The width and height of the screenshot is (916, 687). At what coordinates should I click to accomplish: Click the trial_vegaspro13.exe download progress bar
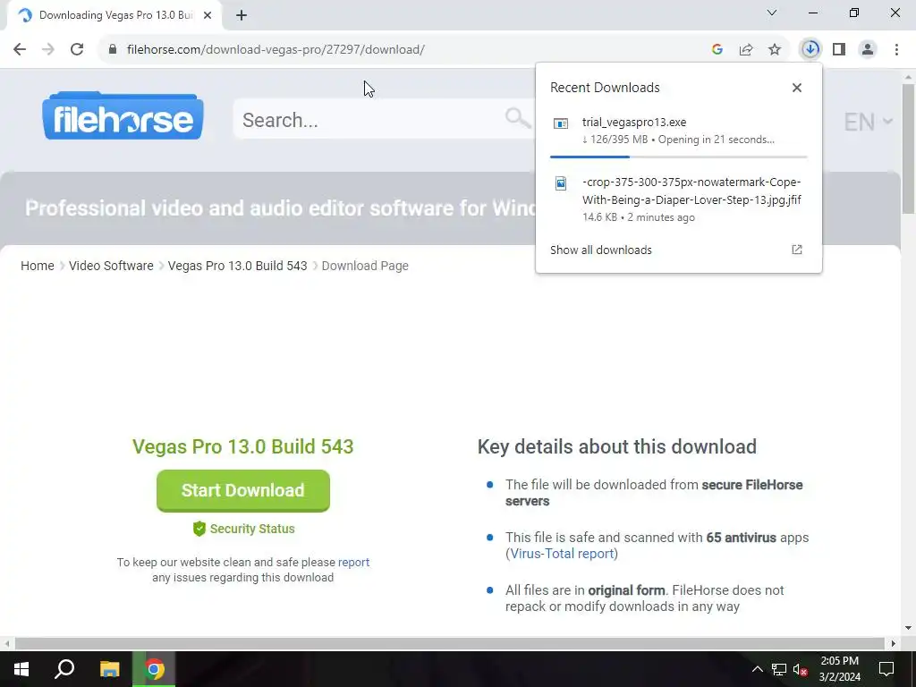coord(678,157)
